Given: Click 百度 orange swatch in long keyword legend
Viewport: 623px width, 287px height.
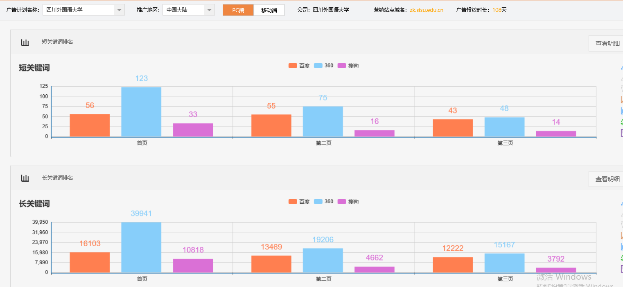Looking at the screenshot, I should [293, 202].
